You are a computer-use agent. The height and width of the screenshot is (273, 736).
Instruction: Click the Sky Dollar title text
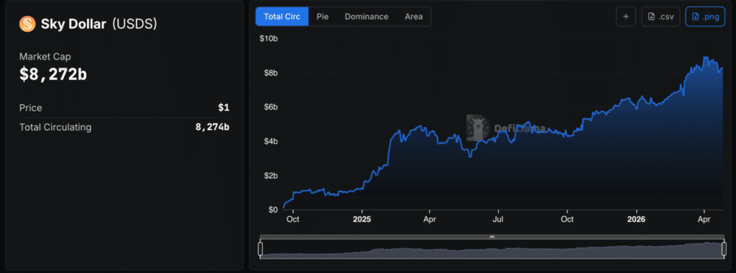point(74,24)
